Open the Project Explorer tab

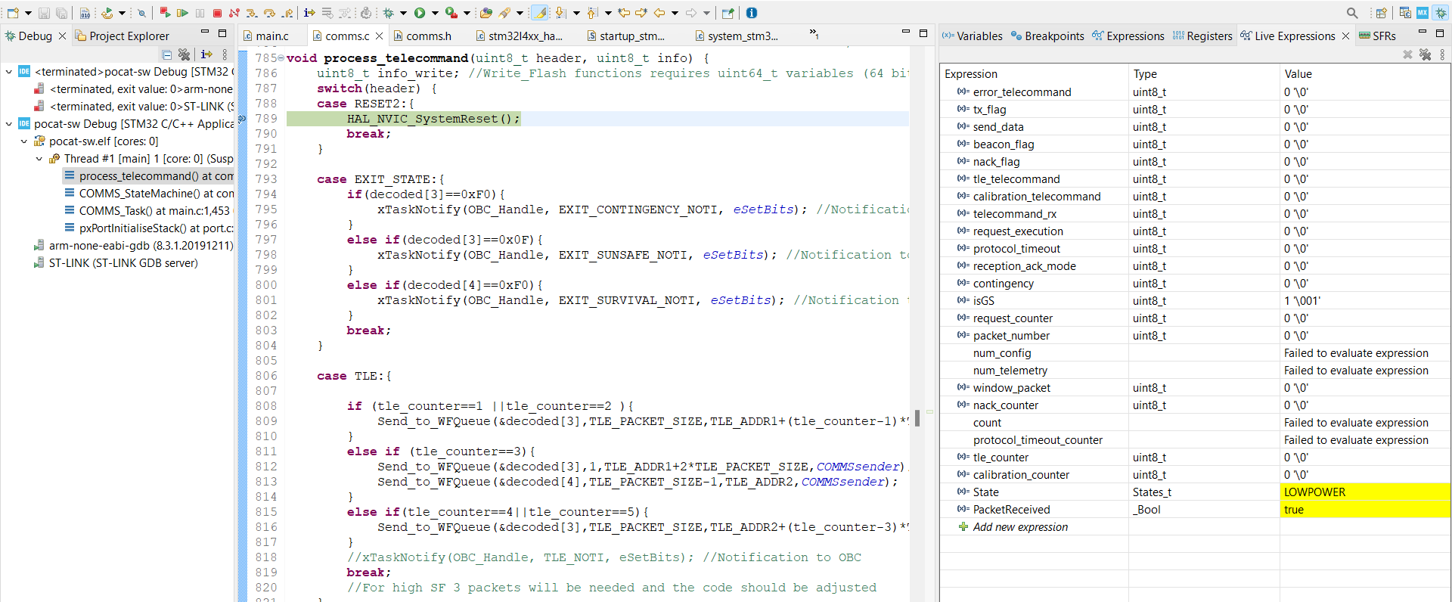tap(122, 36)
